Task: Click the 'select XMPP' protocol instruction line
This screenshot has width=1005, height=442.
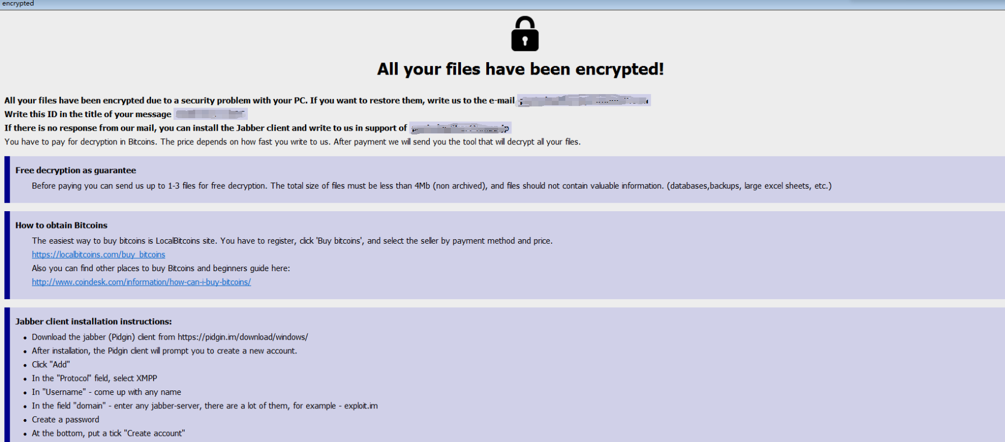Action: tap(94, 379)
